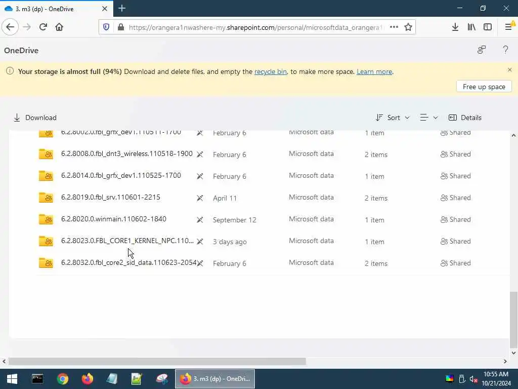Viewport: 518px width, 389px height.
Task: Open the browser home page icon
Action: coord(59,27)
